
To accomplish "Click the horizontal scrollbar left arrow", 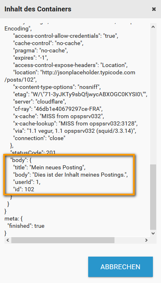I will [8, 240].
